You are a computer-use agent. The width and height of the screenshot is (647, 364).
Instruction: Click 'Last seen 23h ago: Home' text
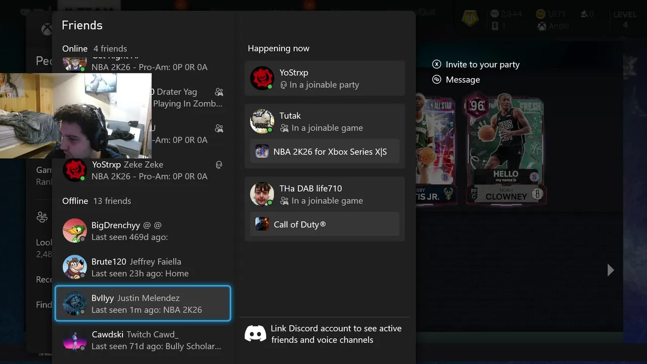coord(140,274)
